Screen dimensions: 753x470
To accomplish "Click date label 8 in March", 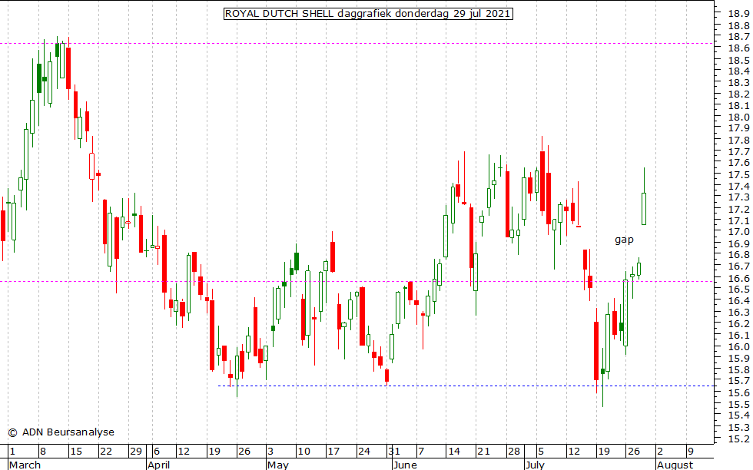I will click(x=43, y=452).
